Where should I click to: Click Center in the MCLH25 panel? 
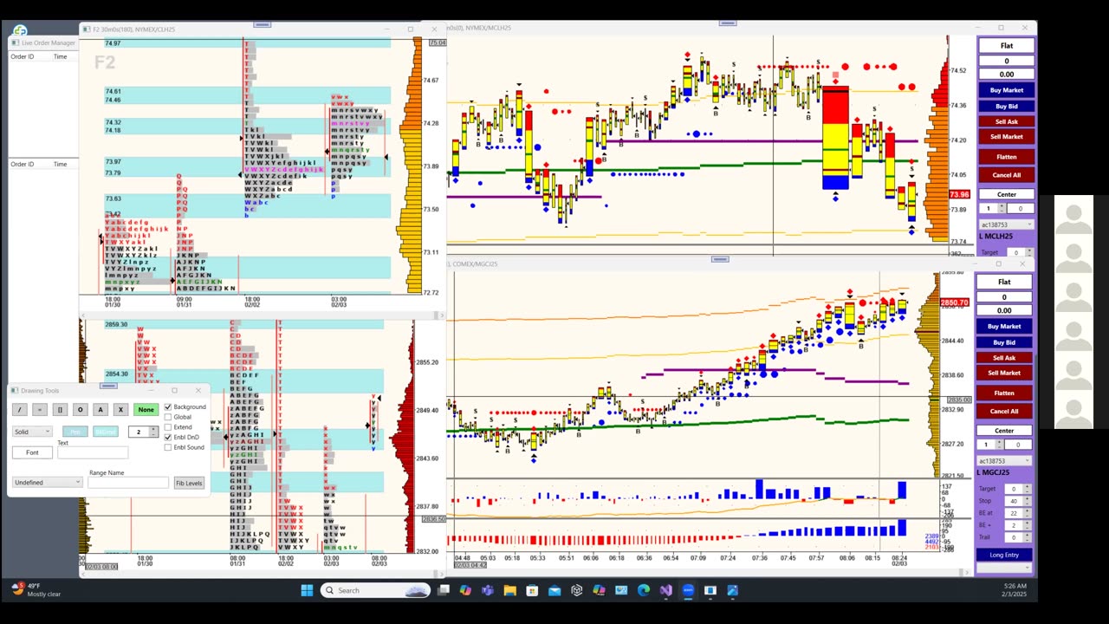[x=1007, y=194]
